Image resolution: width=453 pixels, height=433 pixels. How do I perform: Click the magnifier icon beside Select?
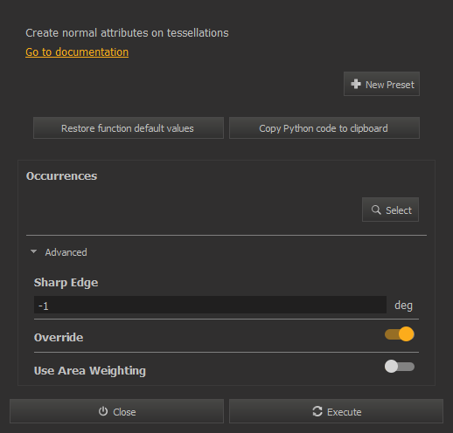pos(376,210)
